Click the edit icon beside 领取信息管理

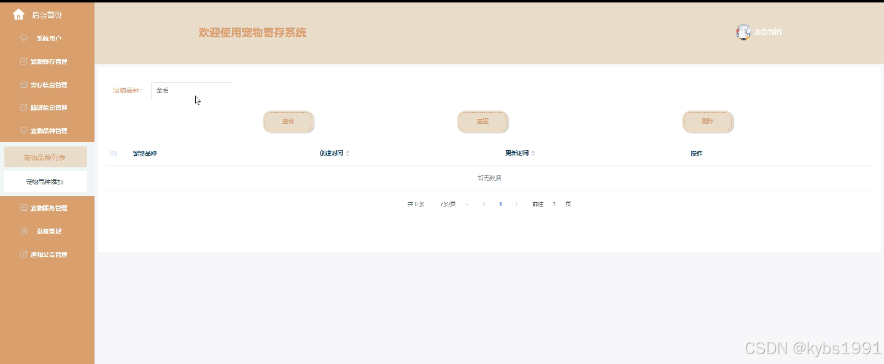pos(24,107)
